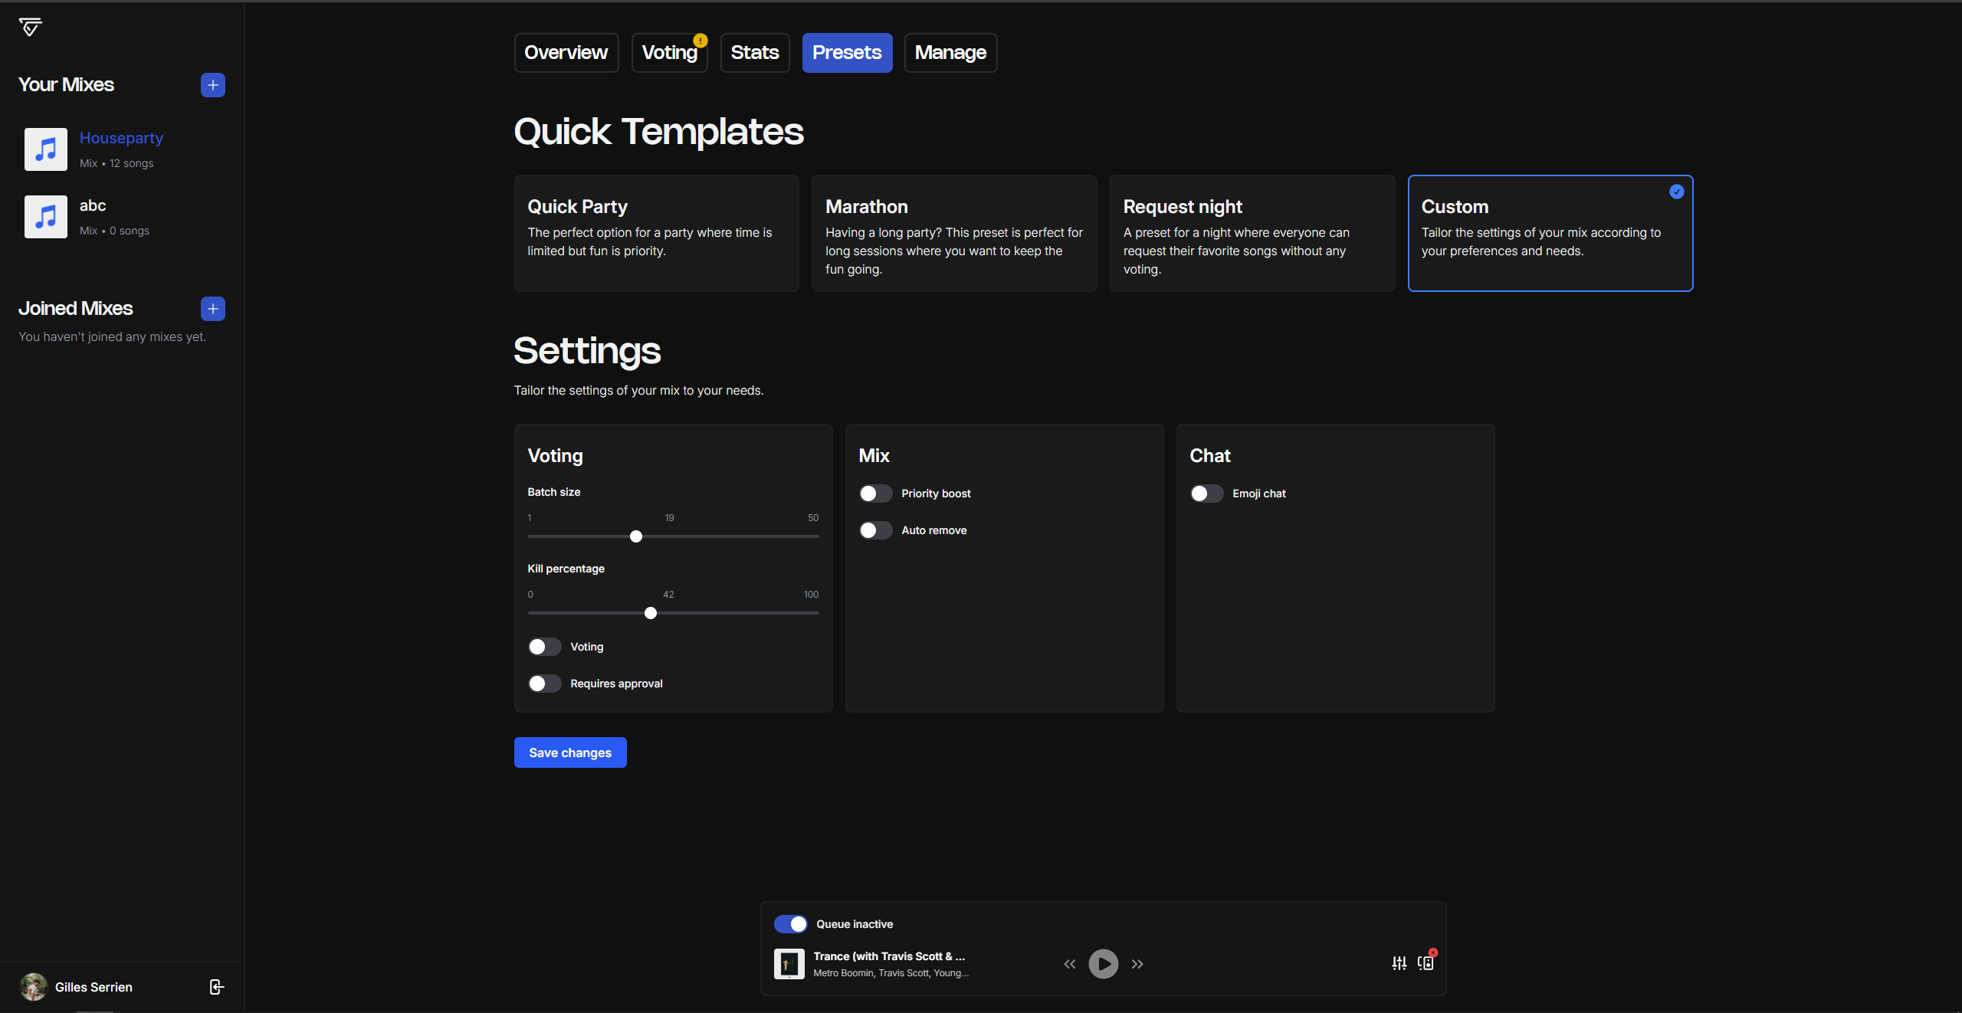Click Save changes button
1962x1013 pixels.
[570, 752]
